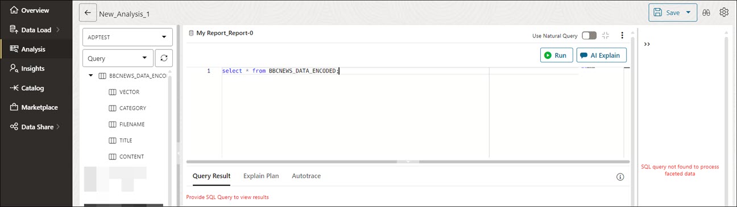Click the Marketplace bag icon
Screen dimensions: 737x207
pyautogui.click(x=14, y=107)
